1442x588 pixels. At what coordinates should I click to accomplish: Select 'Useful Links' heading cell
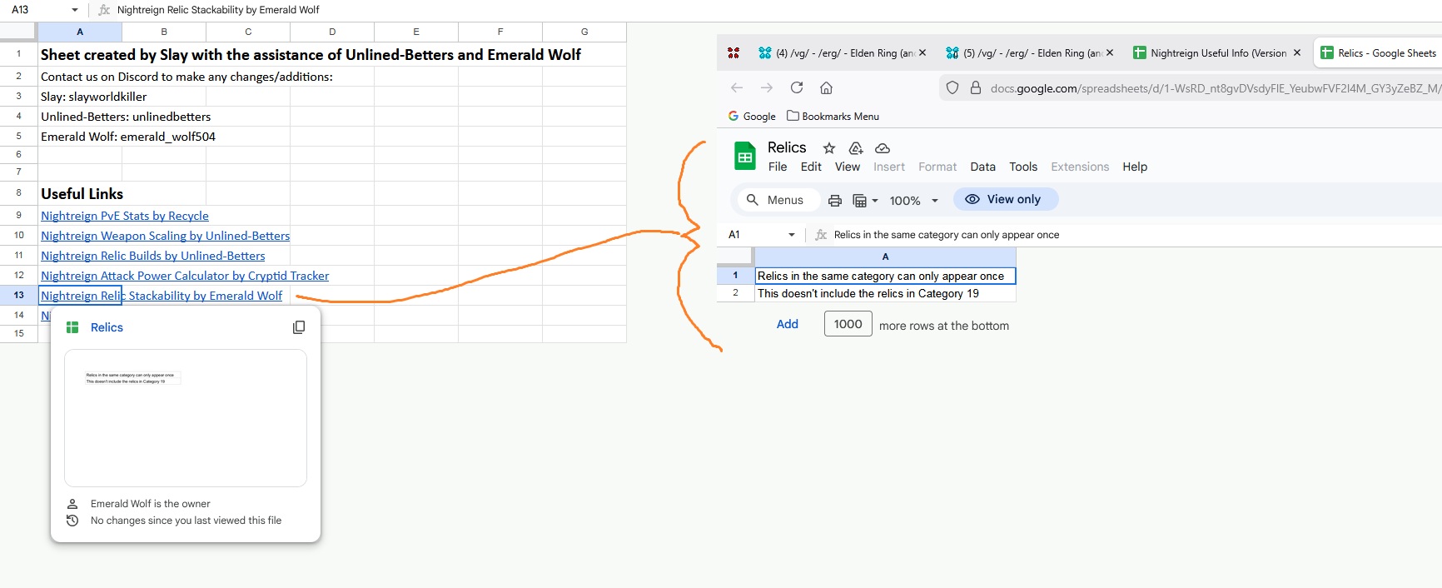coord(80,193)
